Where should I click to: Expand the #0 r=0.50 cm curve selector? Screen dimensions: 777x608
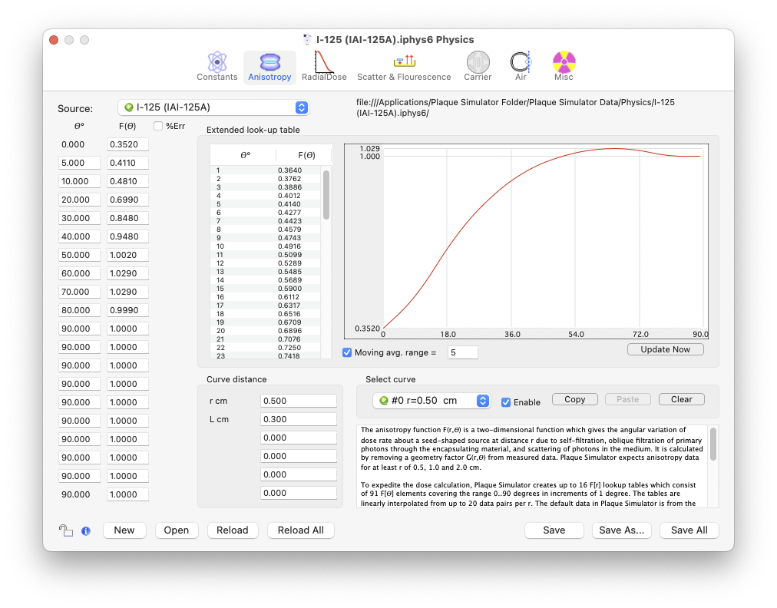pyautogui.click(x=431, y=401)
